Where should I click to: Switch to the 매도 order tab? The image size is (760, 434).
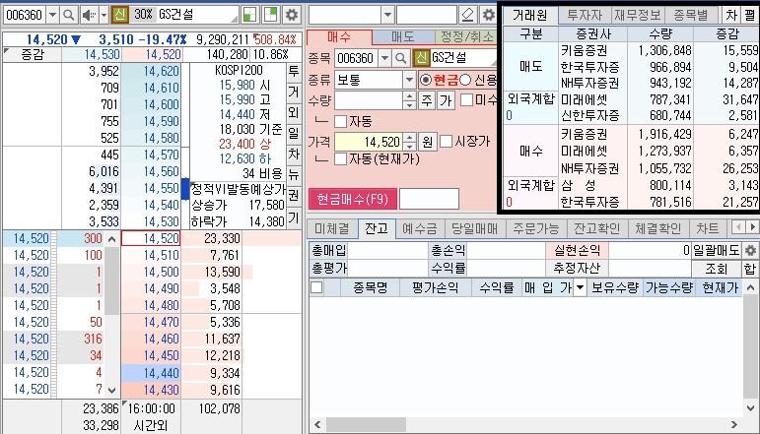(403, 36)
